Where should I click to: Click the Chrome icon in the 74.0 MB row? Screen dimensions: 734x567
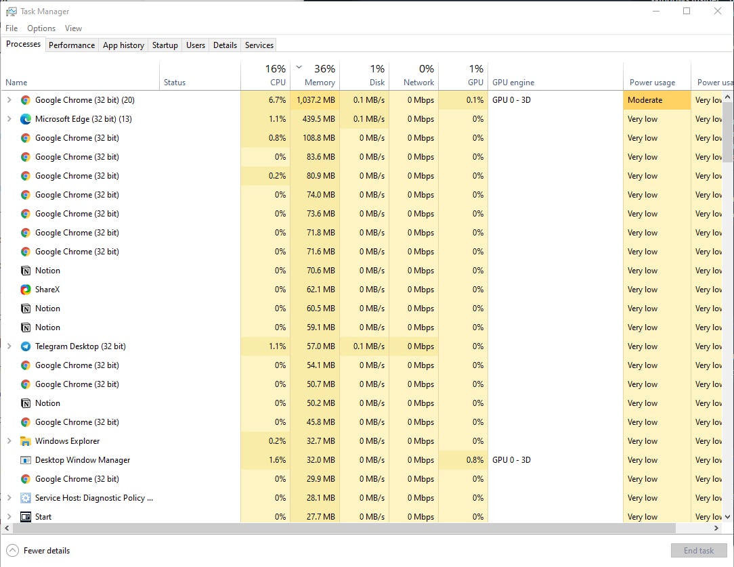tap(26, 195)
